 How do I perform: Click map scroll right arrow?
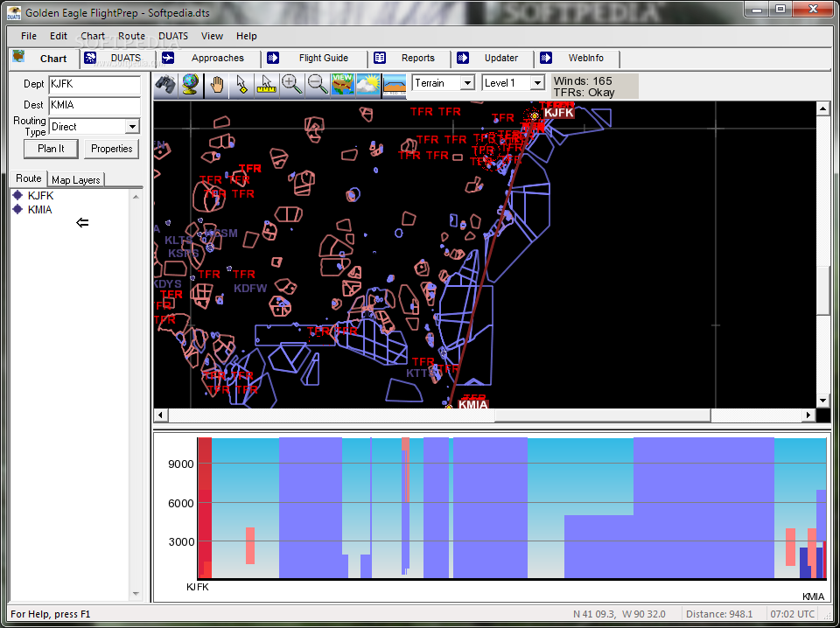(808, 415)
